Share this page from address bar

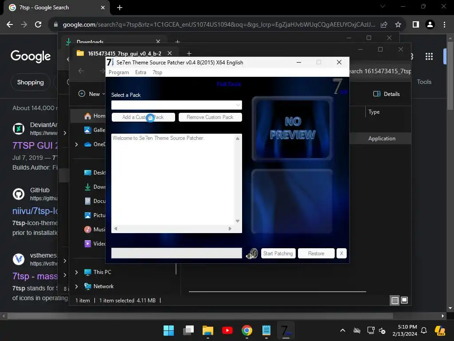384,25
